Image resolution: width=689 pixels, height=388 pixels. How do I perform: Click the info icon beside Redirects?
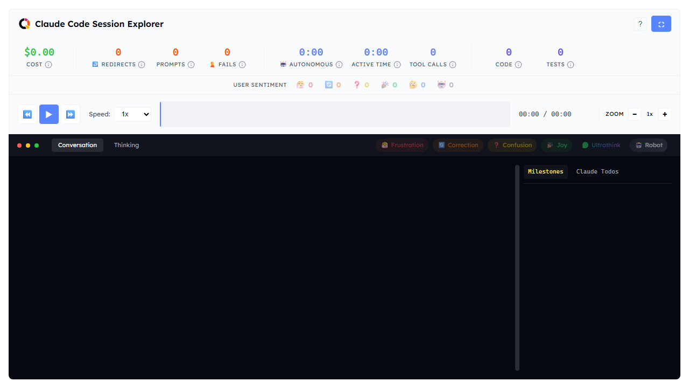142,65
